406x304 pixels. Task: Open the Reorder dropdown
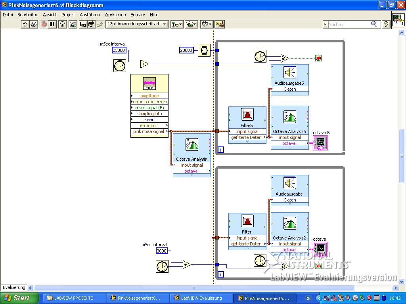point(207,24)
